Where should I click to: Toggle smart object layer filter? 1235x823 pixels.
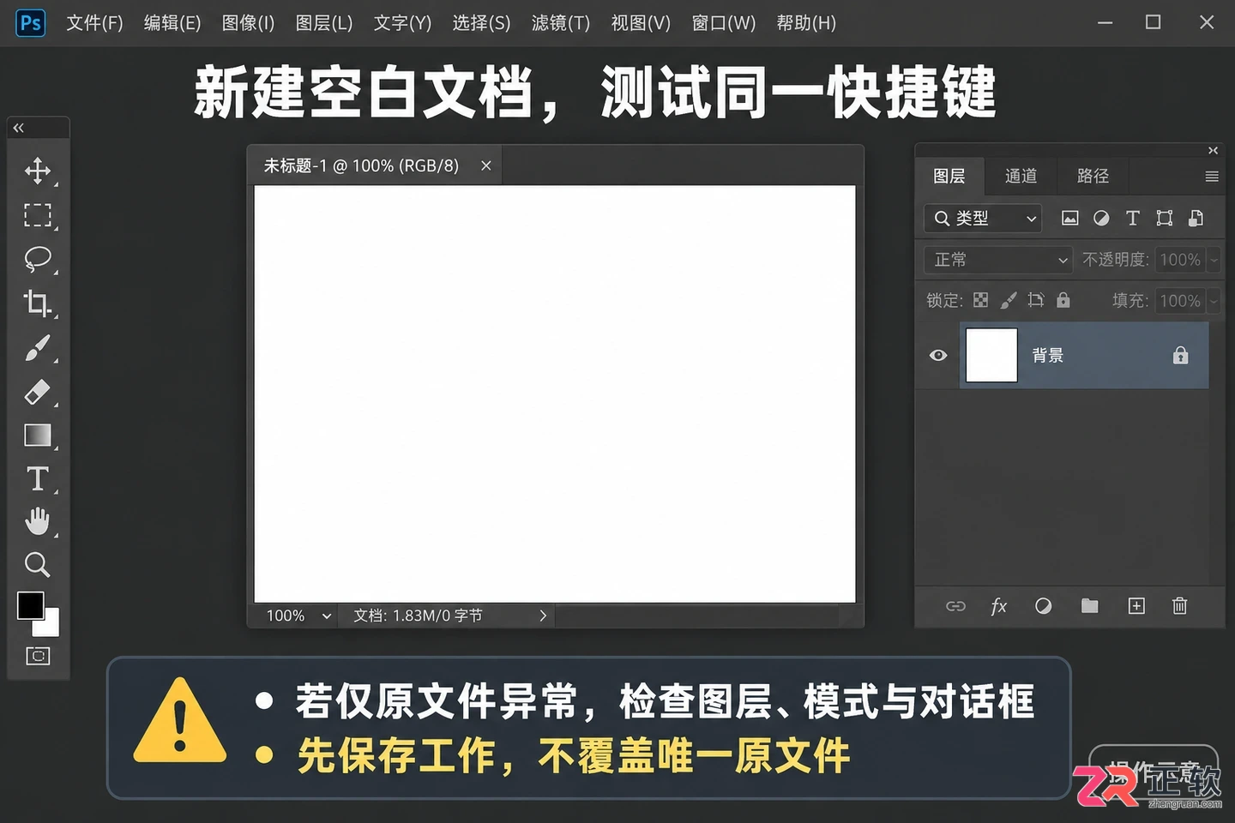pos(1196,218)
